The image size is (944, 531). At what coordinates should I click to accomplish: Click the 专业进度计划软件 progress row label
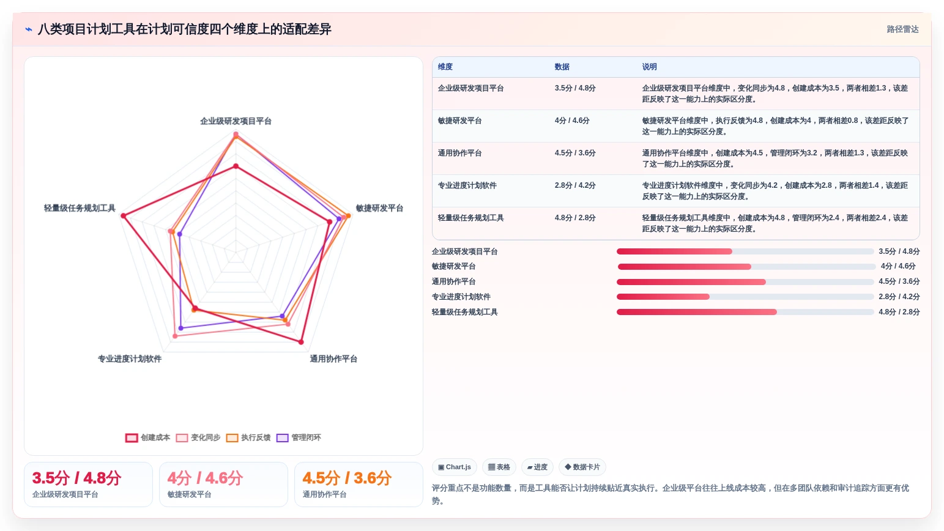click(x=461, y=297)
